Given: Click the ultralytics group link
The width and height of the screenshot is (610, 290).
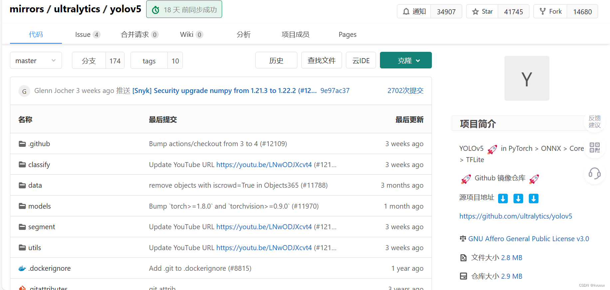Looking at the screenshot, I should point(77,9).
